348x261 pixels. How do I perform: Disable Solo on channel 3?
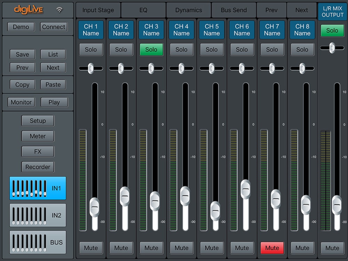[151, 49]
